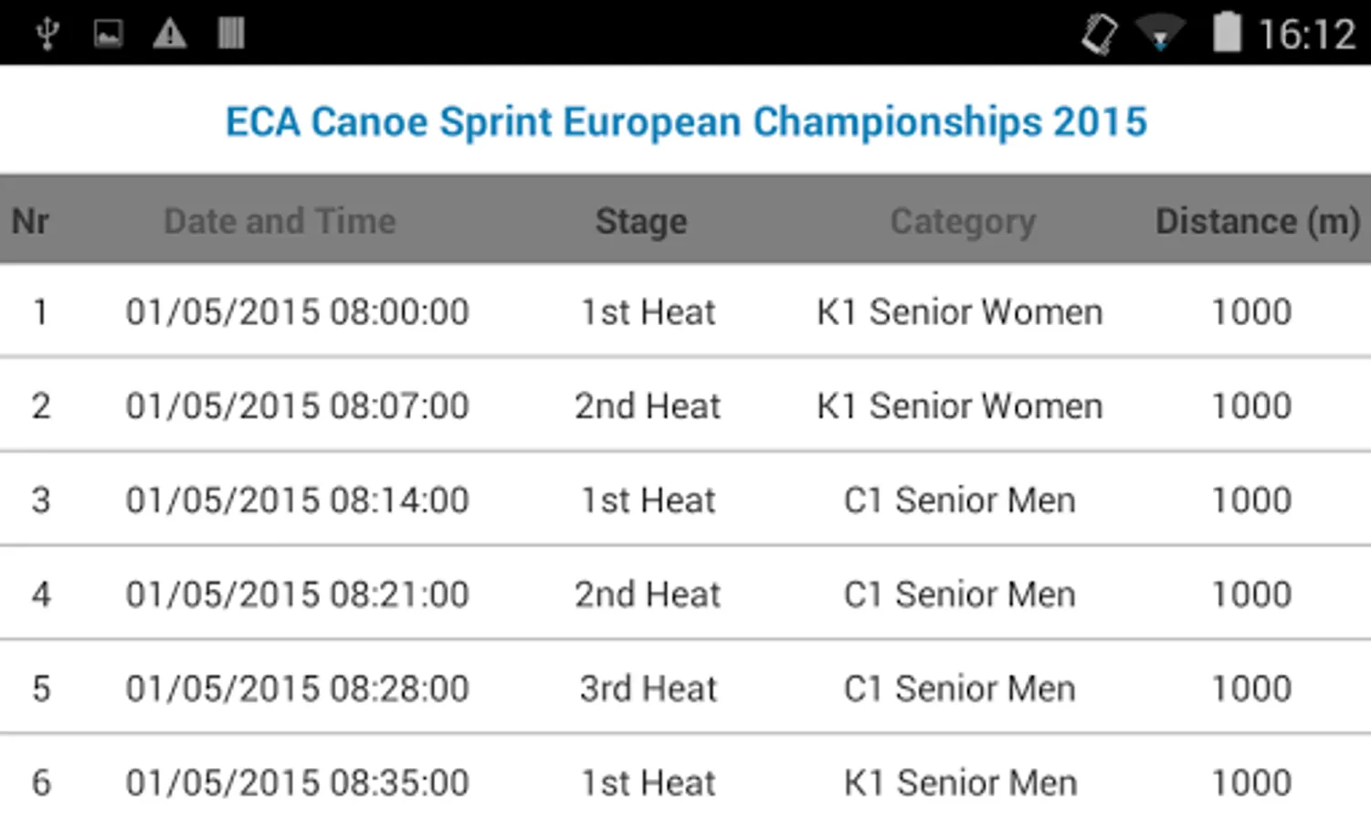This screenshot has height=822, width=1371.
Task: Open the 08:07:00 2nd Heat race
Action: (685, 406)
